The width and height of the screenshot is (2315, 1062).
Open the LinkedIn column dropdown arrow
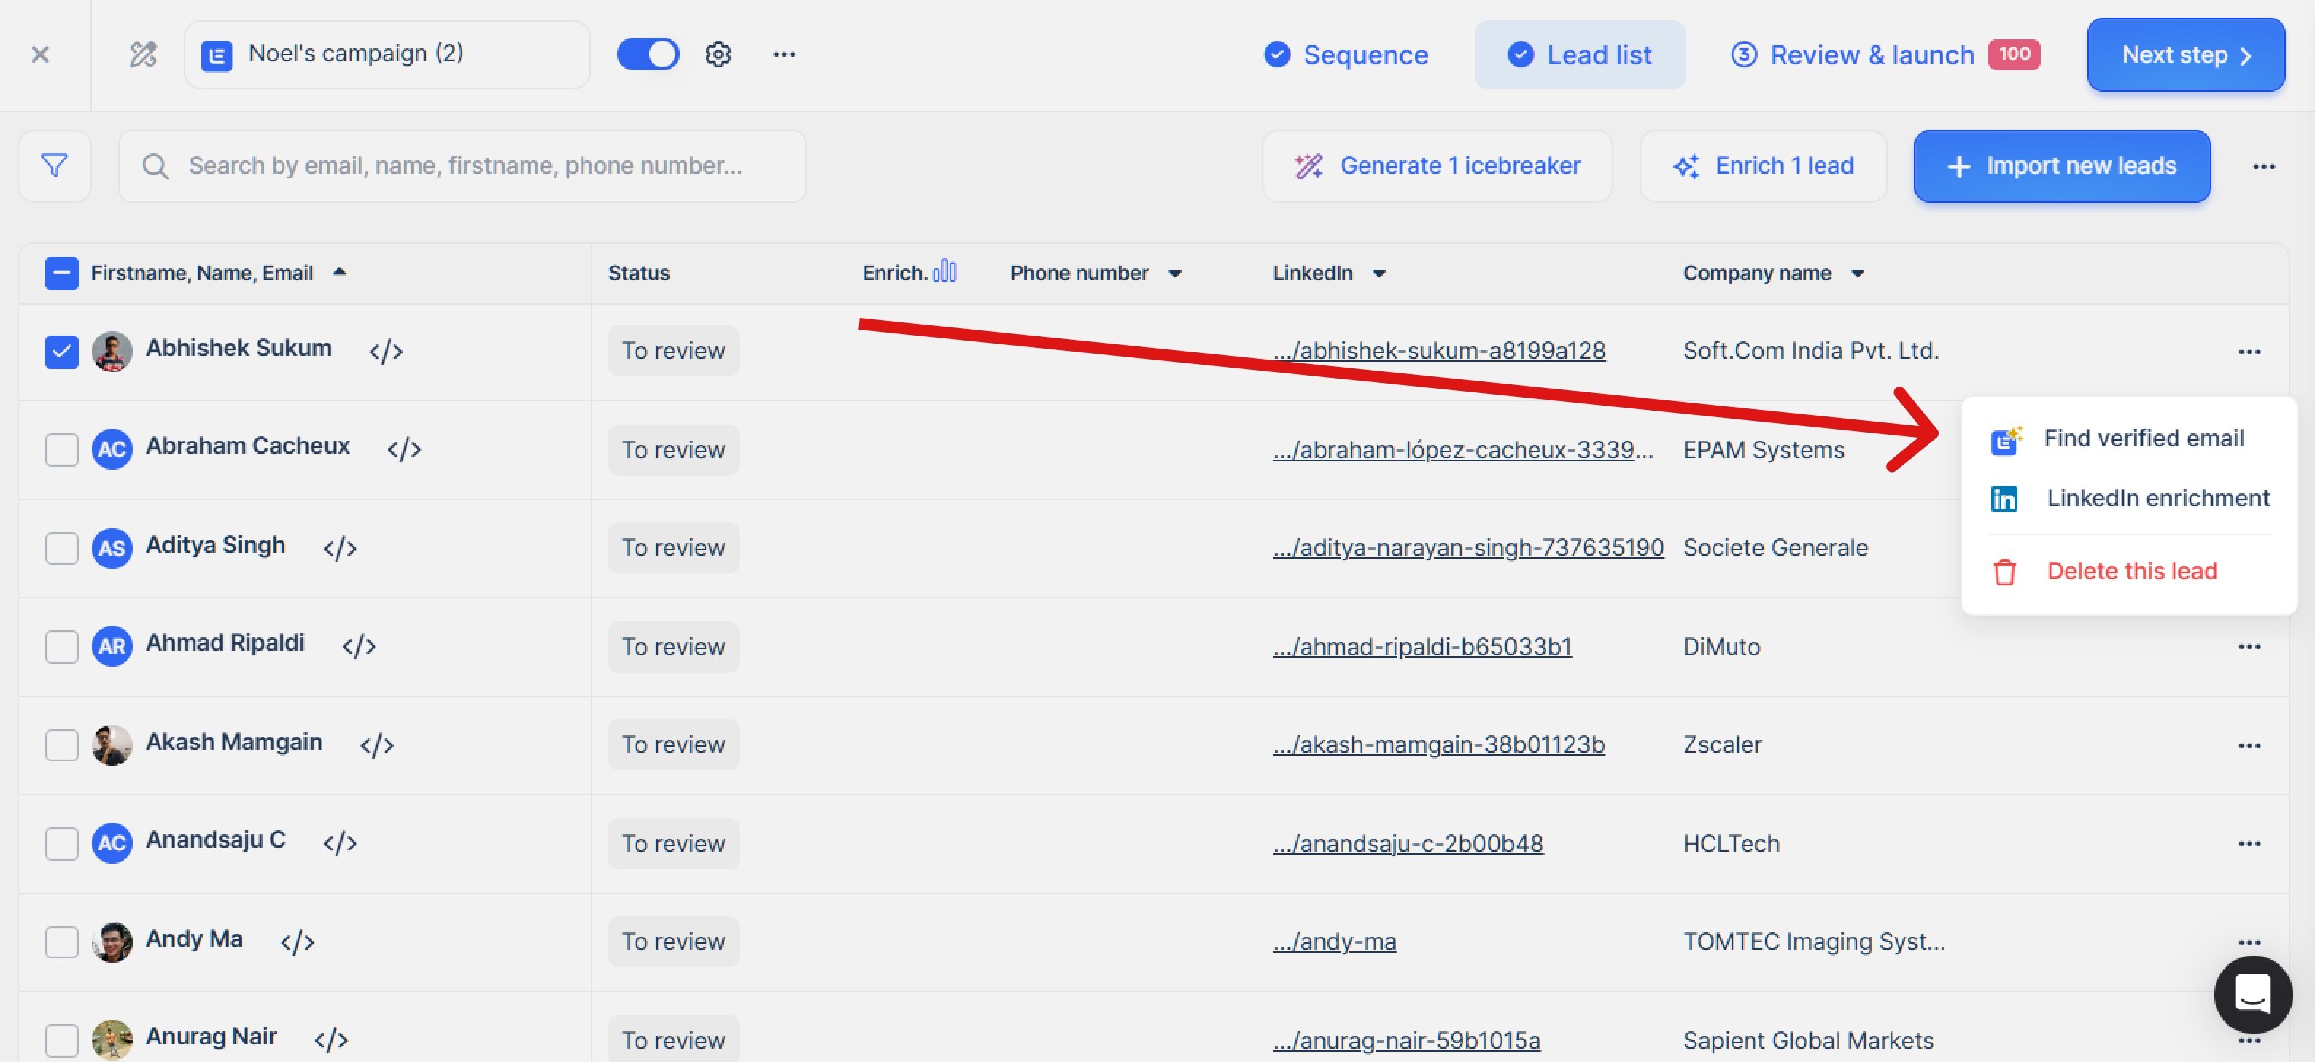1378,273
